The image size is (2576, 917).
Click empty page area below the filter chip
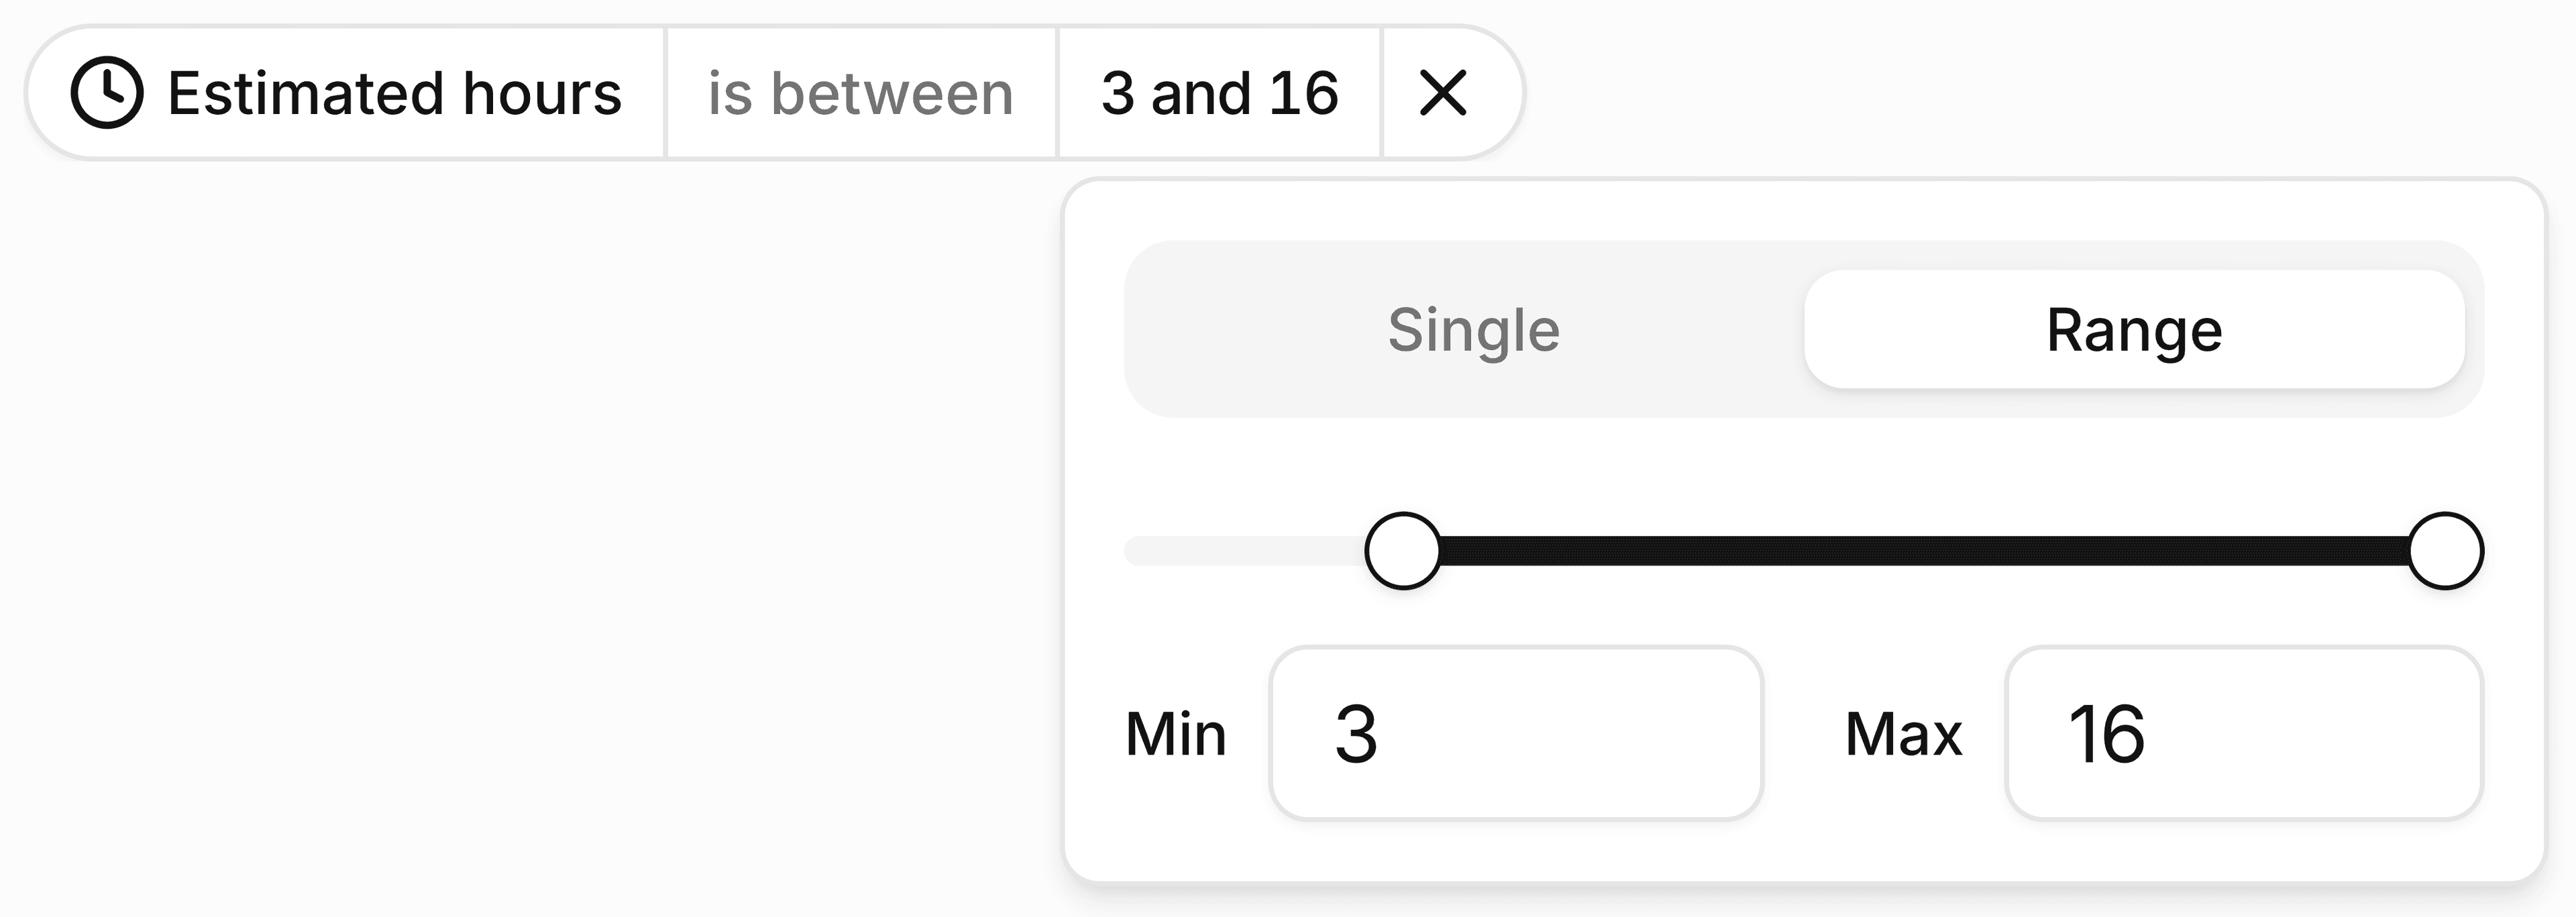[x=500, y=500]
